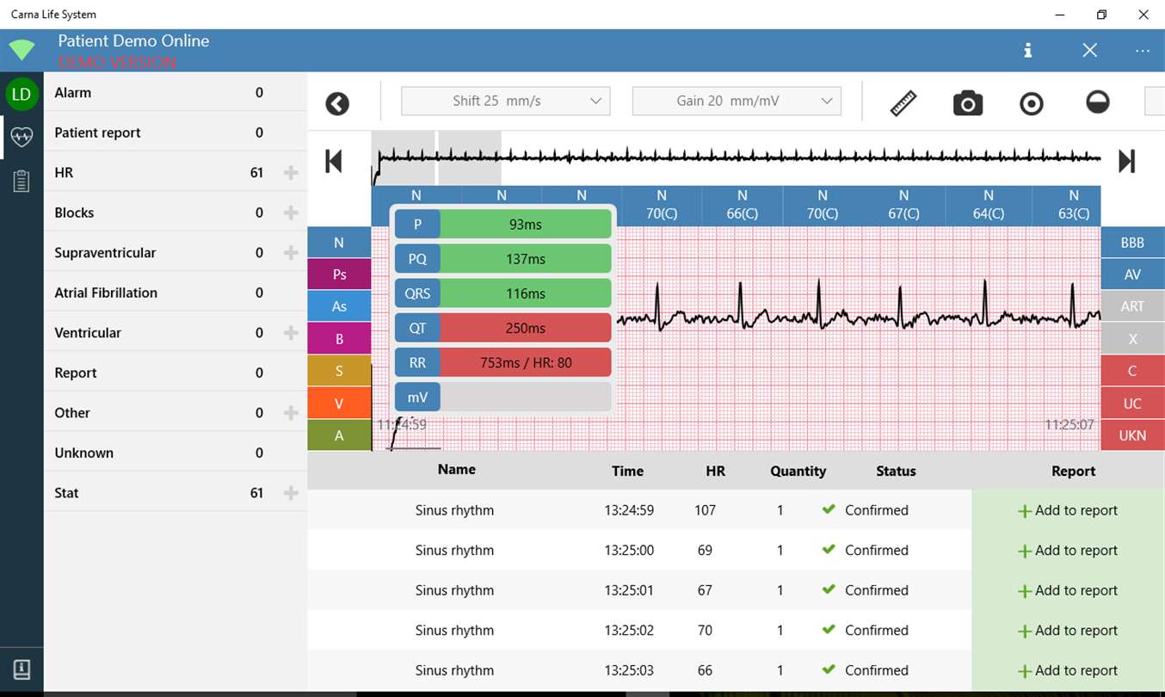This screenshot has height=697, width=1165.
Task: Click the ruler measurement tool icon
Action: click(x=903, y=103)
